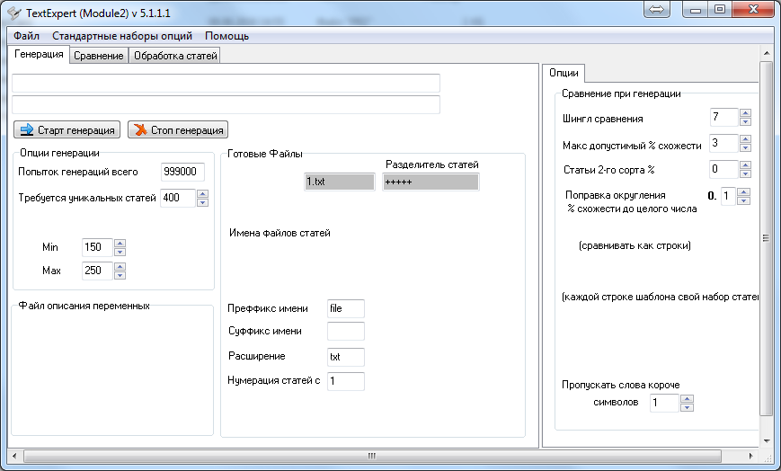Click the Стоп генерация button
781x471 pixels.
coord(178,130)
